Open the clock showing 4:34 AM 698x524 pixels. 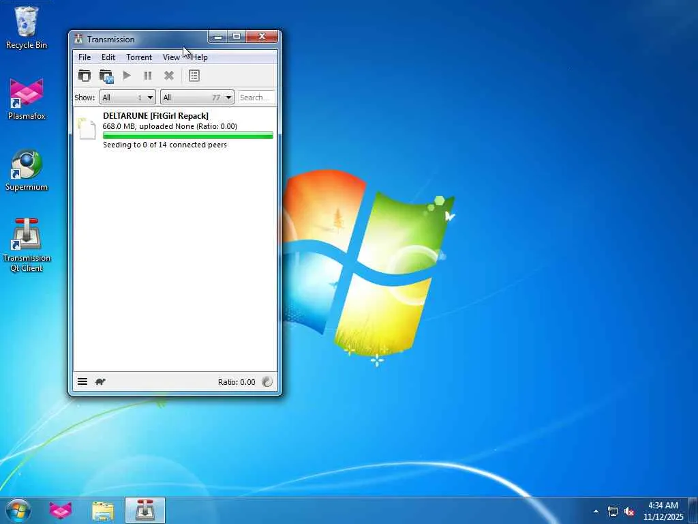[663, 511]
